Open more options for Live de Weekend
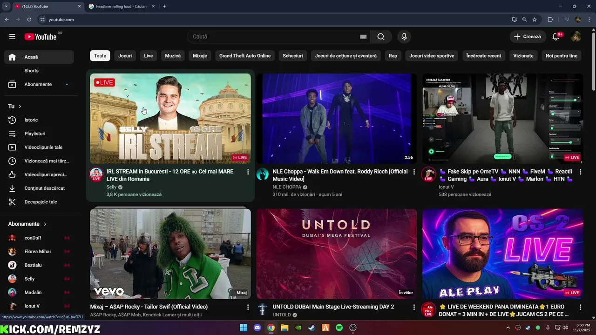The width and height of the screenshot is (596, 335). pyautogui.click(x=580, y=307)
